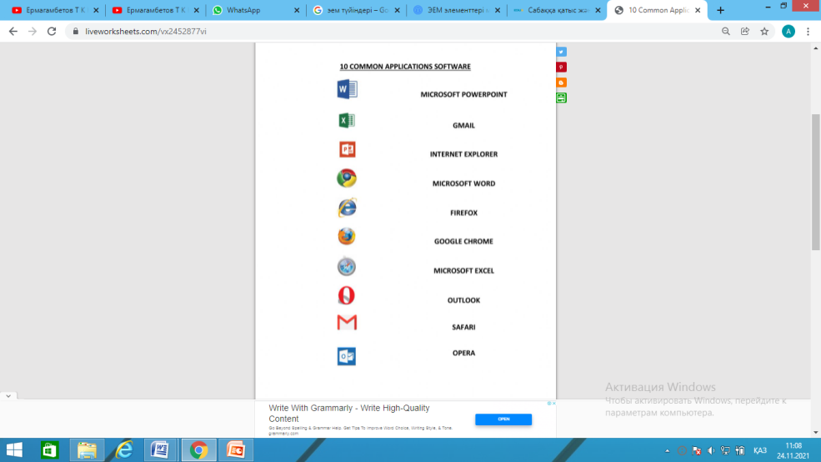This screenshot has height=462, width=821.
Task: Open Chrome three-dot menu
Action: [808, 32]
